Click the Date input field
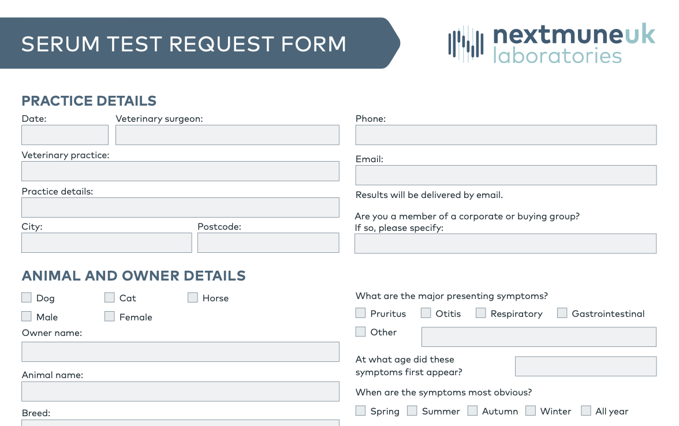Screen dimensions: 679x426 click(65, 135)
